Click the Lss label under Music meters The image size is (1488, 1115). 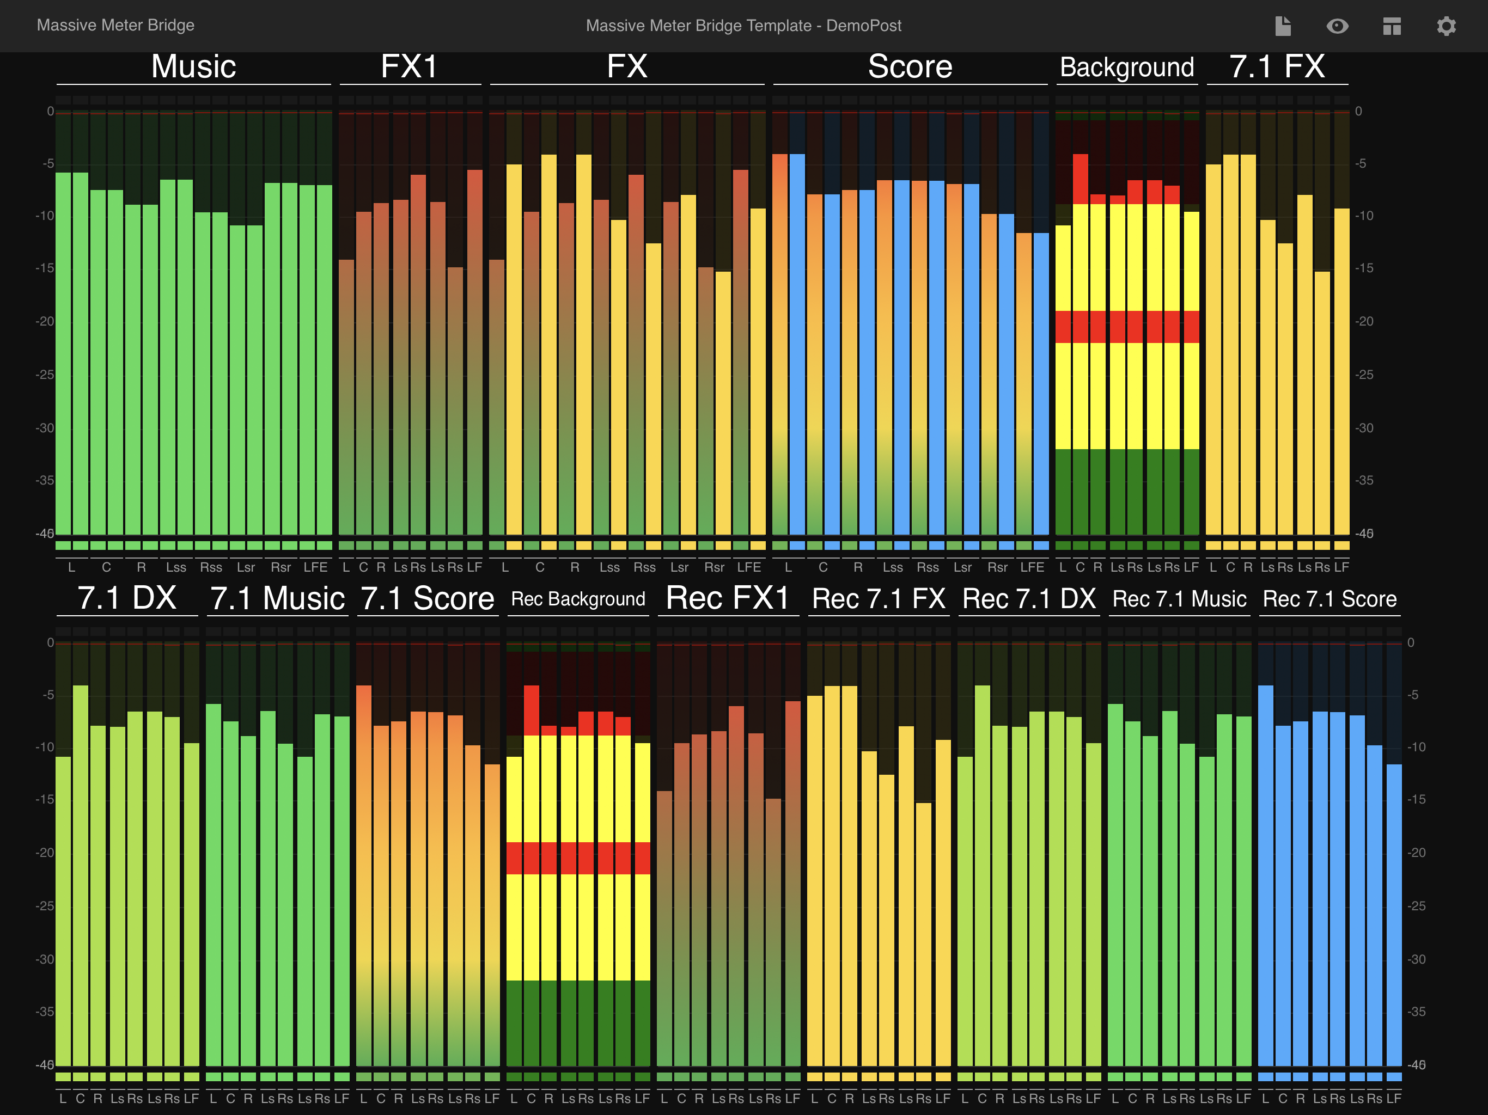(176, 567)
